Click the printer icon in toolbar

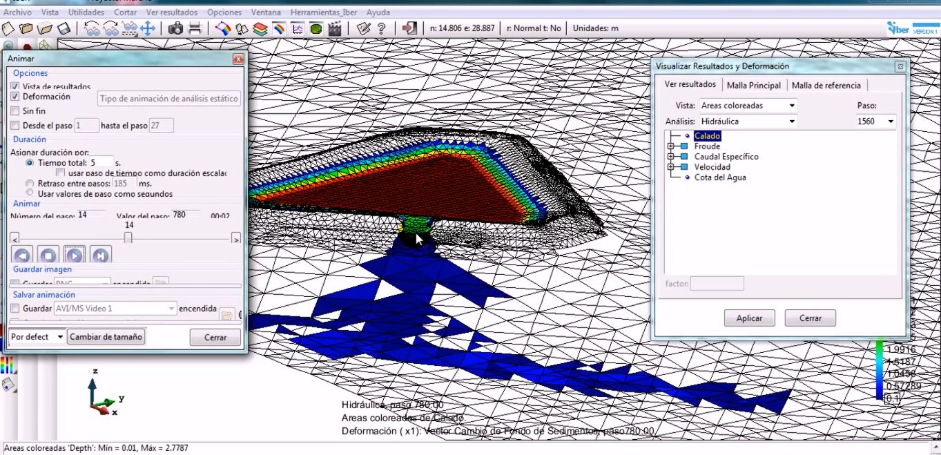click(195, 28)
